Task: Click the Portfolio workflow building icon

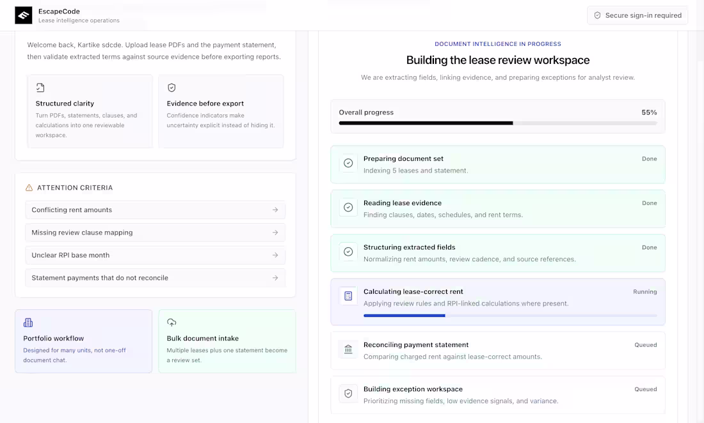Action: click(x=28, y=323)
